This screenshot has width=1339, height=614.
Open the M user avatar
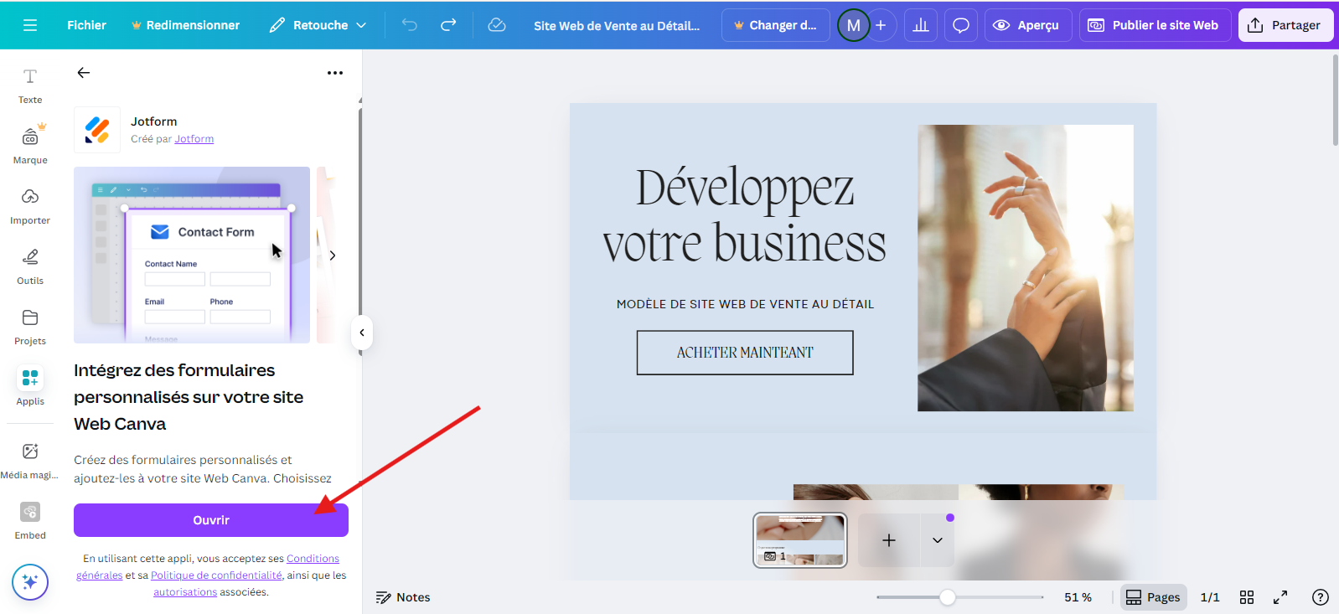(854, 25)
